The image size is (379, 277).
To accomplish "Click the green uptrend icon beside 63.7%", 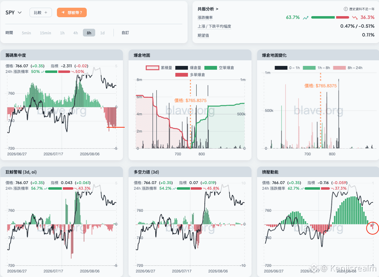I will click(x=306, y=18).
